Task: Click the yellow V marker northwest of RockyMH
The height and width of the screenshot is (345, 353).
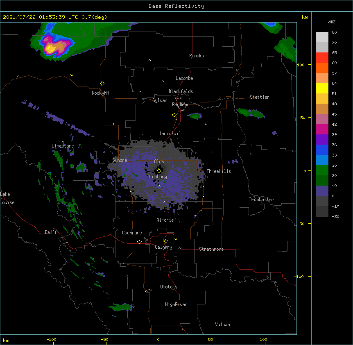Action: click(72, 75)
